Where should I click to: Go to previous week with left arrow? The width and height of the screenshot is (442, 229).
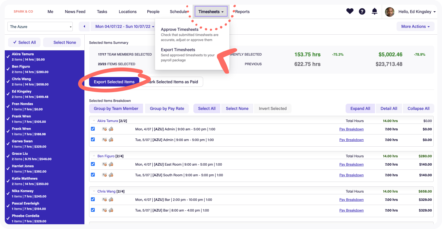pyautogui.click(x=84, y=26)
